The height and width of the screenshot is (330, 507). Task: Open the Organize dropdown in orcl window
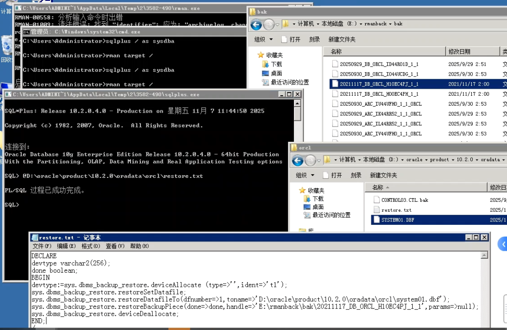tap(305, 175)
